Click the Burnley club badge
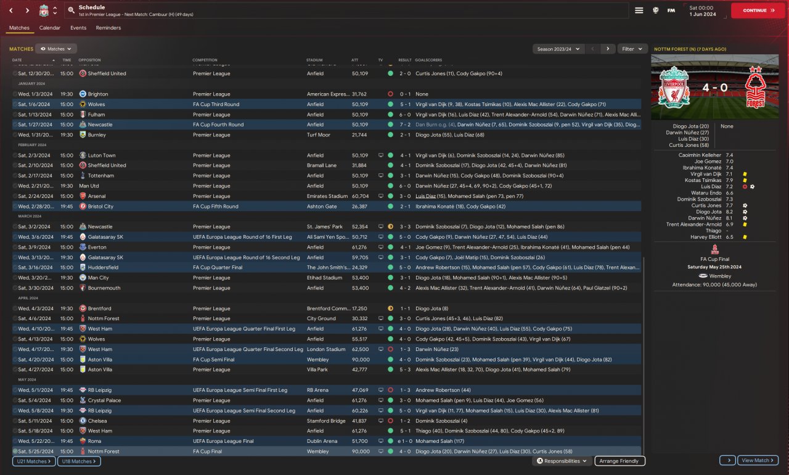The height and width of the screenshot is (475, 789). pyautogui.click(x=83, y=134)
